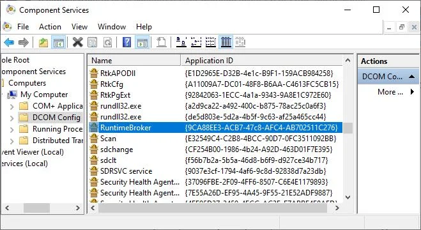Image resolution: width=421 pixels, height=230 pixels.
Task: Click Component Services title bar icon
Action: point(11,10)
